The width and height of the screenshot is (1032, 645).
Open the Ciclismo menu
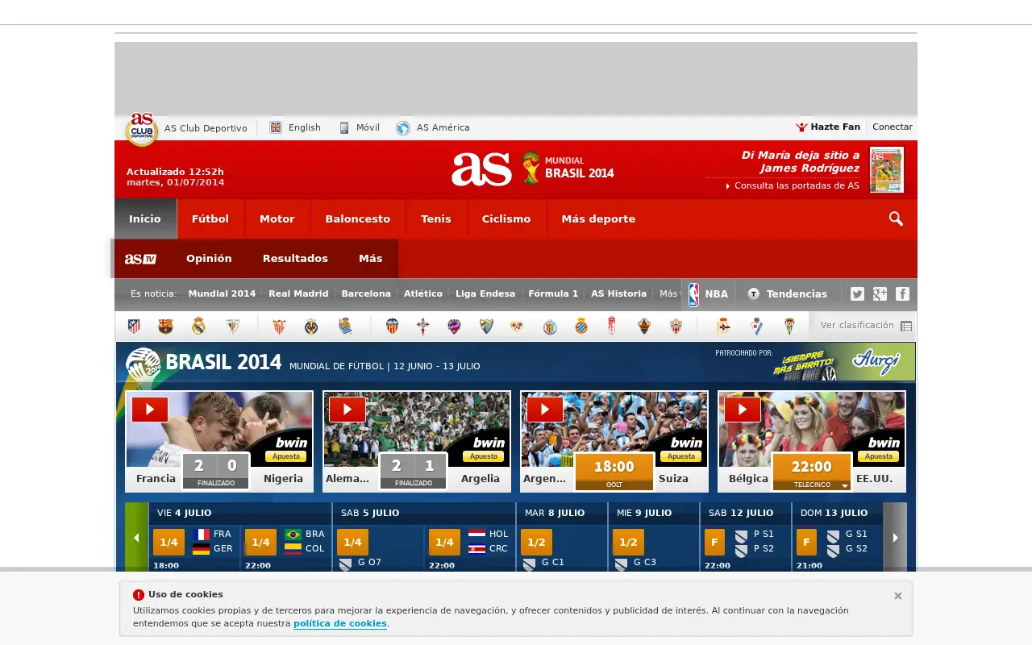(x=506, y=218)
